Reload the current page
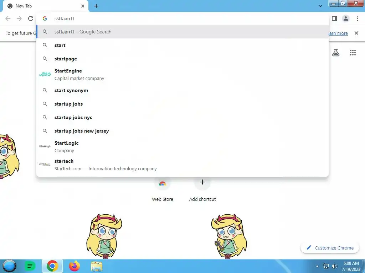 pos(31,18)
